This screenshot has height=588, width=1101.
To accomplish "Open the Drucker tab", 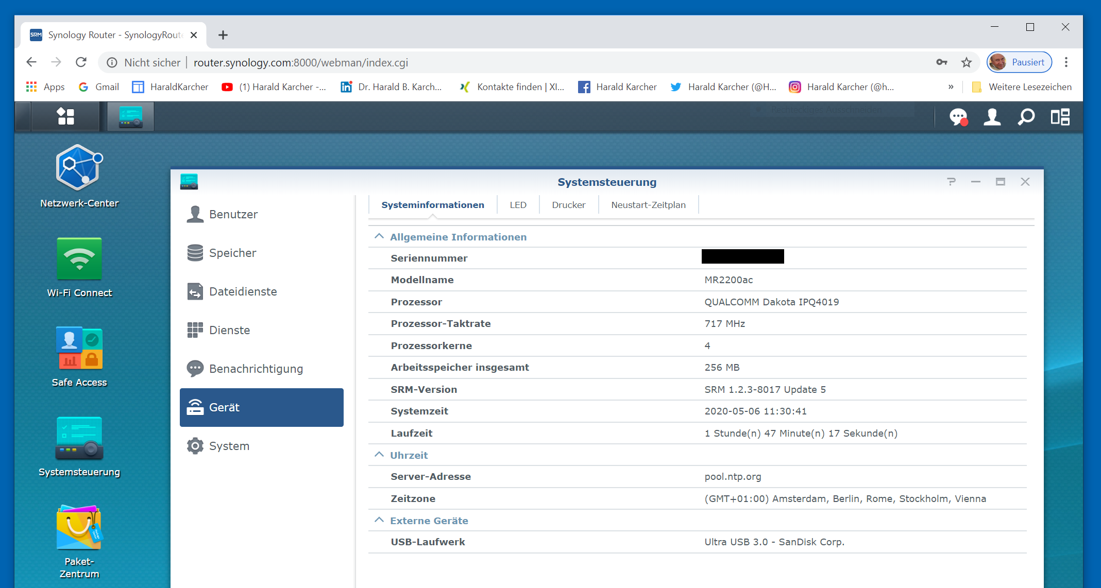I will tap(568, 205).
